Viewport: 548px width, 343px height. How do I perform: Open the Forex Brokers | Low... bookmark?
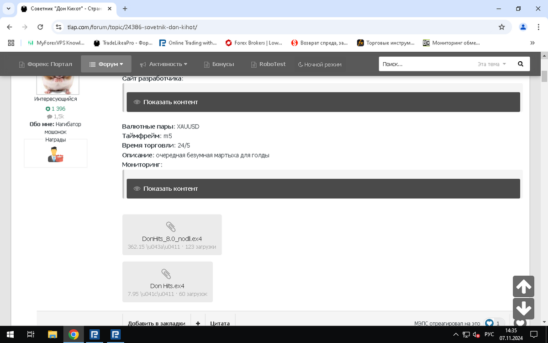254,43
